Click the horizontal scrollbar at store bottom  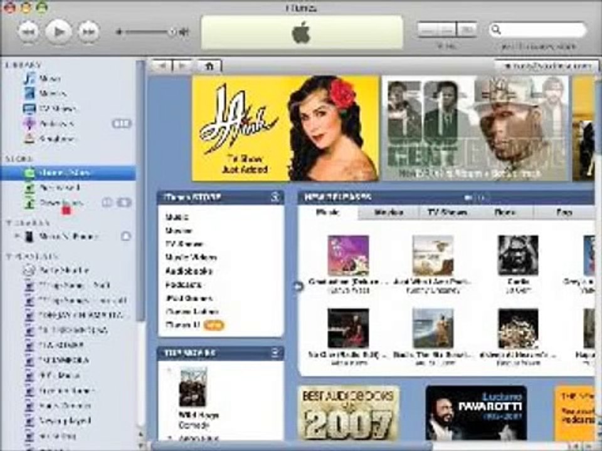coord(292,446)
